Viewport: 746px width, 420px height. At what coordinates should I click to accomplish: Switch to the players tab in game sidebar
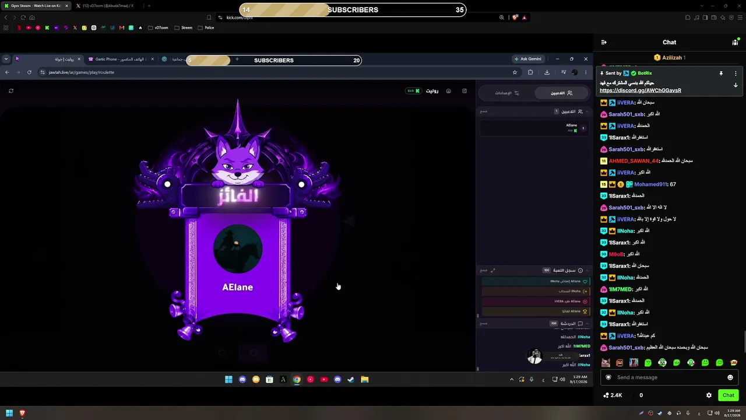pos(561,93)
